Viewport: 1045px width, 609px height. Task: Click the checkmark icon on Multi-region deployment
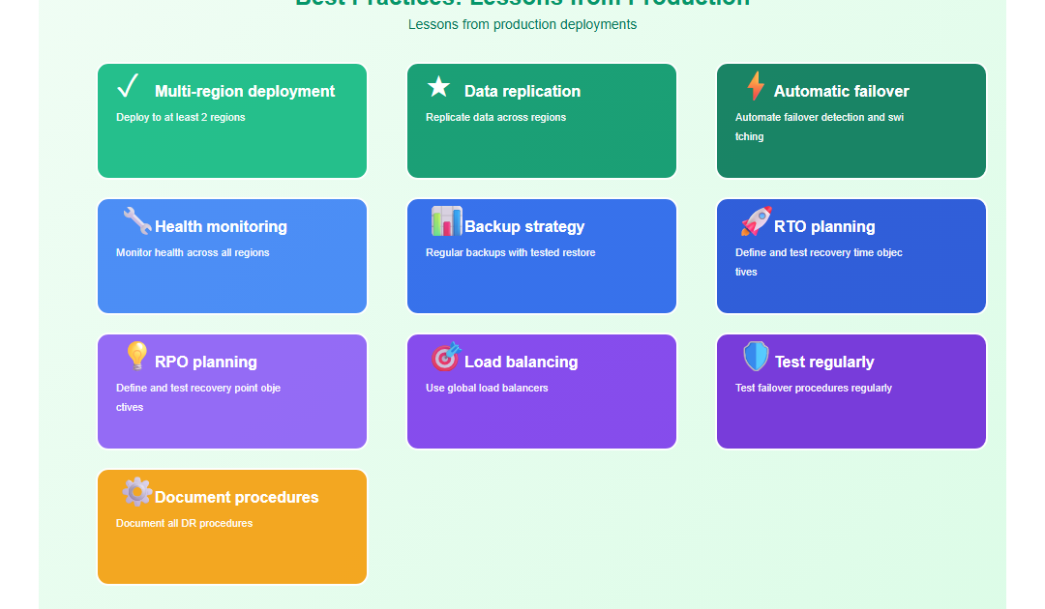128,87
